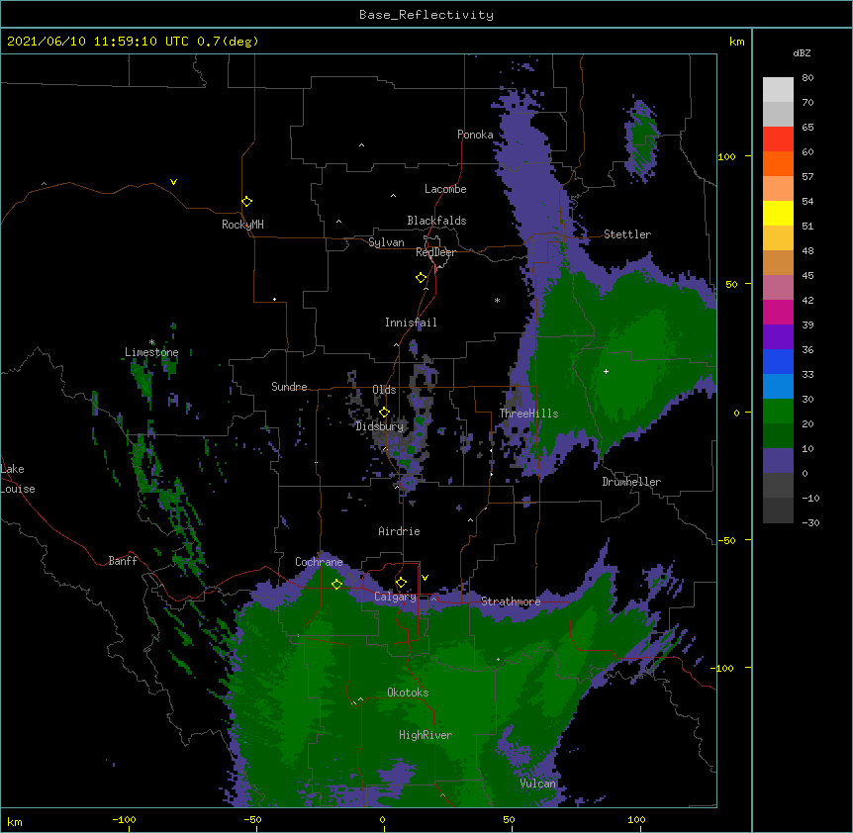Image resolution: width=853 pixels, height=833 pixels.
Task: Click the Sundre map label
Action: coord(289,387)
